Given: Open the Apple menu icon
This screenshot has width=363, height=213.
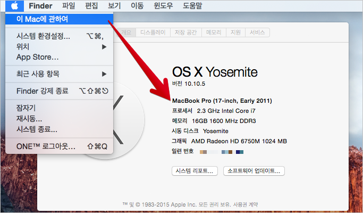Looking at the screenshot, I should 14,6.
